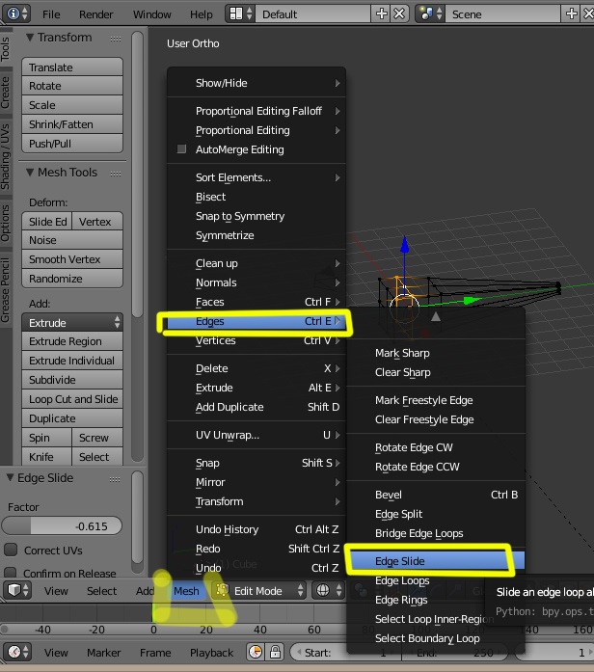This screenshot has width=594, height=672.
Task: Open Undo History entry
Action: click(x=256, y=529)
